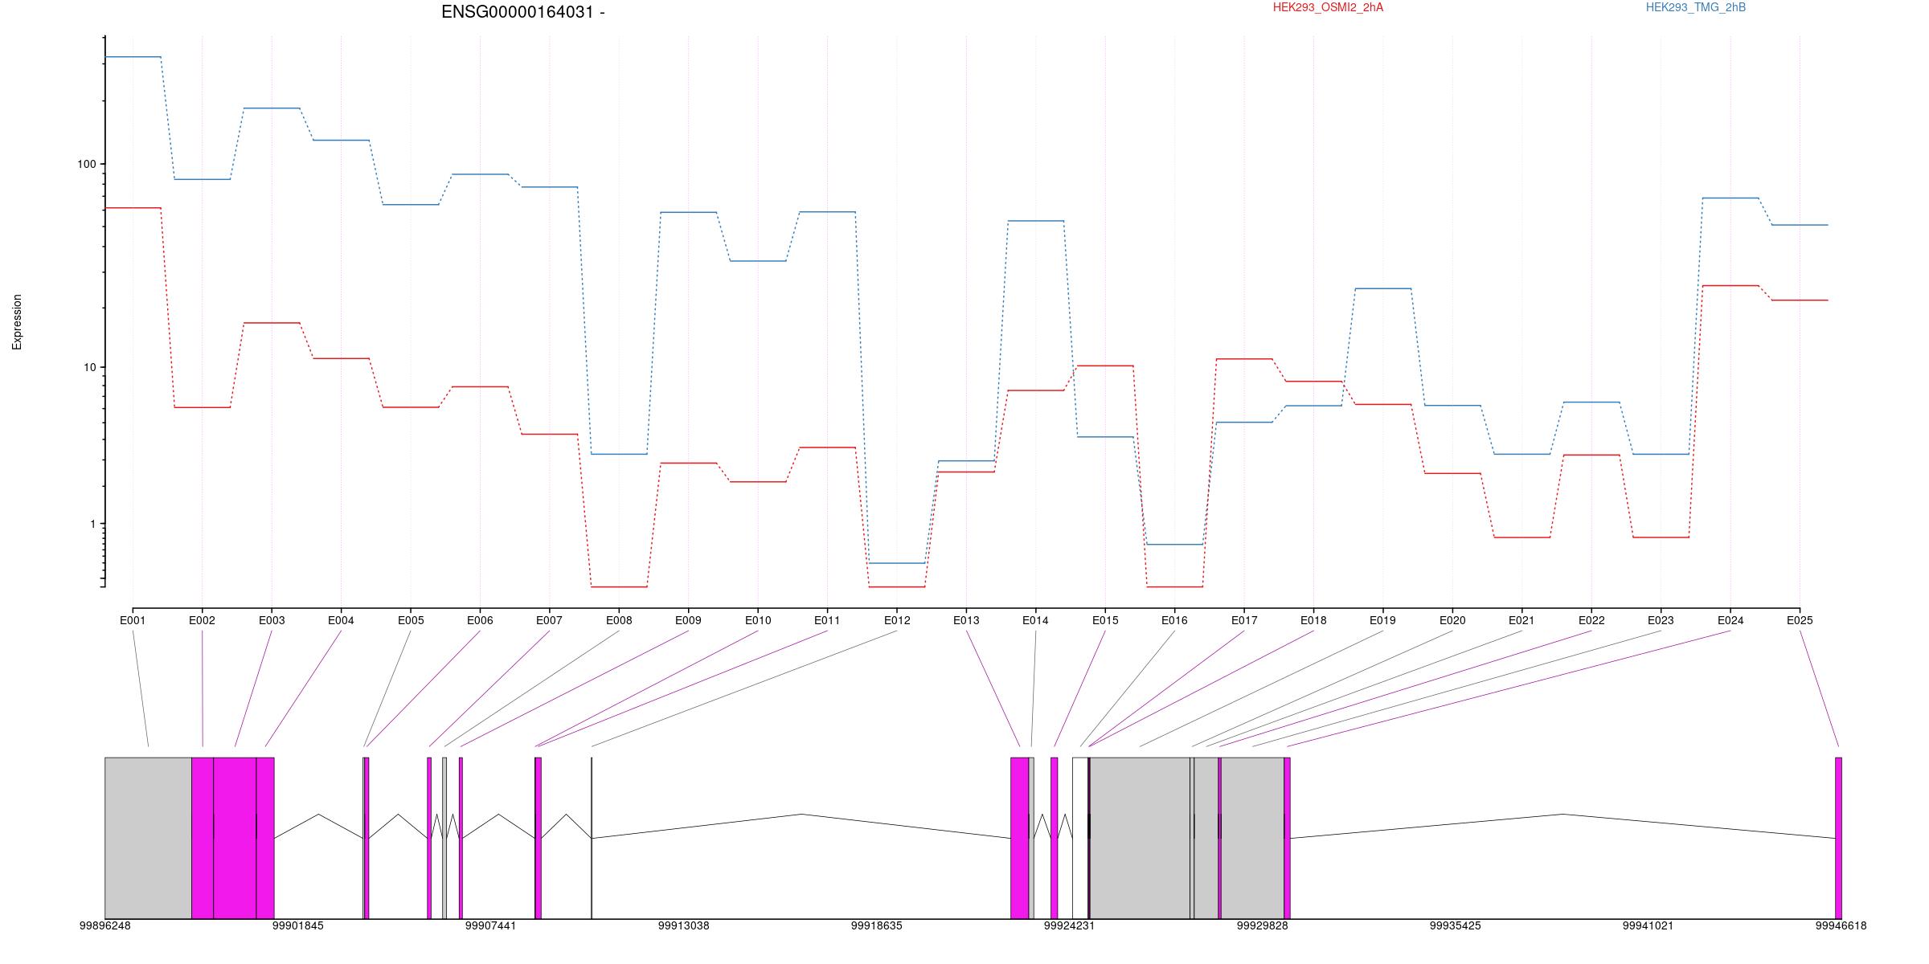Select exon label E019
1929x964 pixels.
1383,620
